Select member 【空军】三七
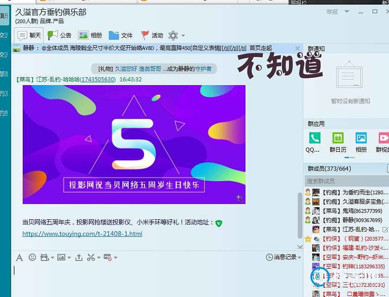 (x=347, y=285)
